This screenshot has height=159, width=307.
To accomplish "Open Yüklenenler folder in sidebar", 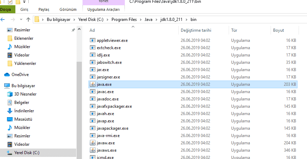I will pyautogui.click(x=25, y=63).
